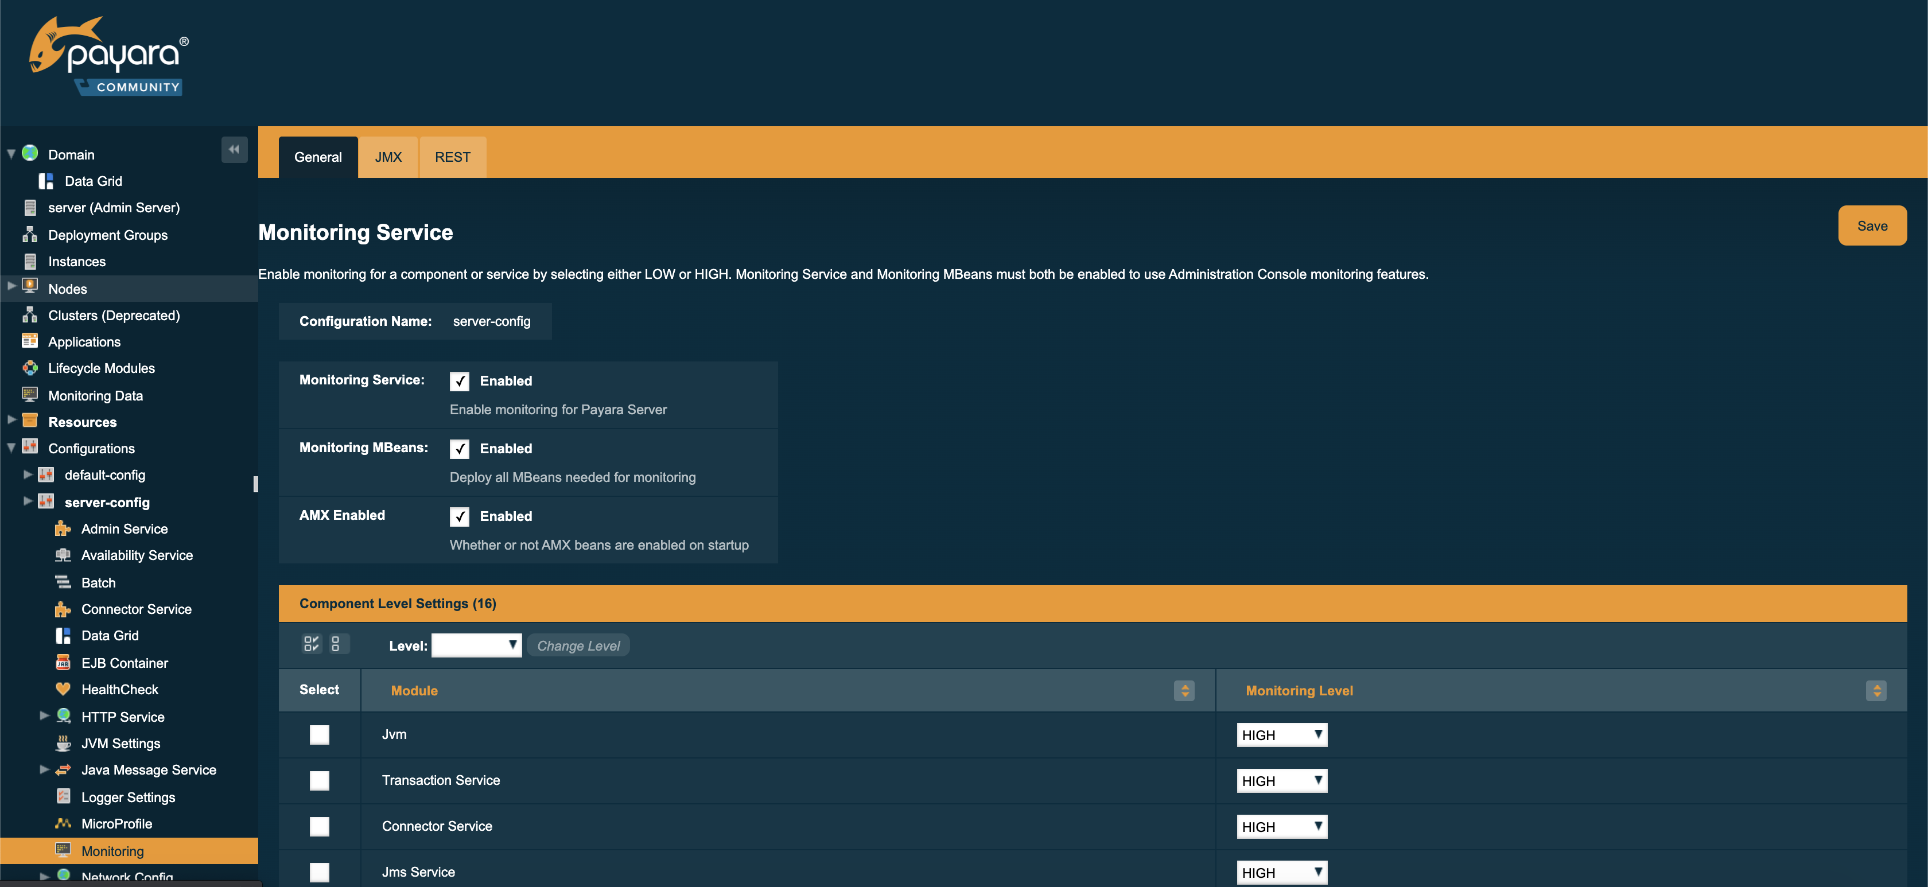
Task: Open Transaction Service monitoring level dropdown
Action: pos(1281,781)
